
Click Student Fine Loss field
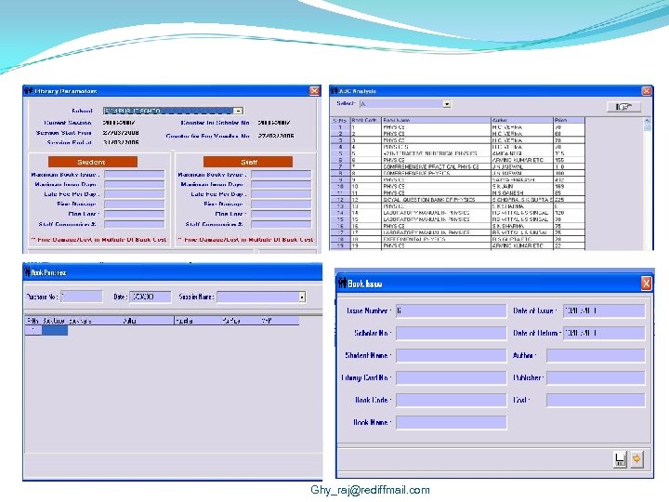(x=135, y=214)
